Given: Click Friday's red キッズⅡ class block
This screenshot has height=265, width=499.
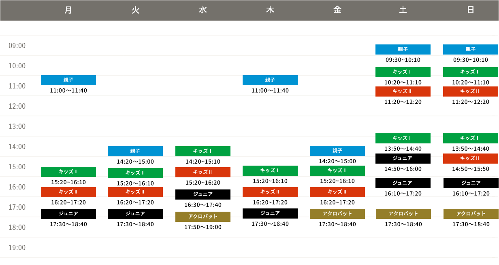Looking at the screenshot, I should [x=337, y=192].
